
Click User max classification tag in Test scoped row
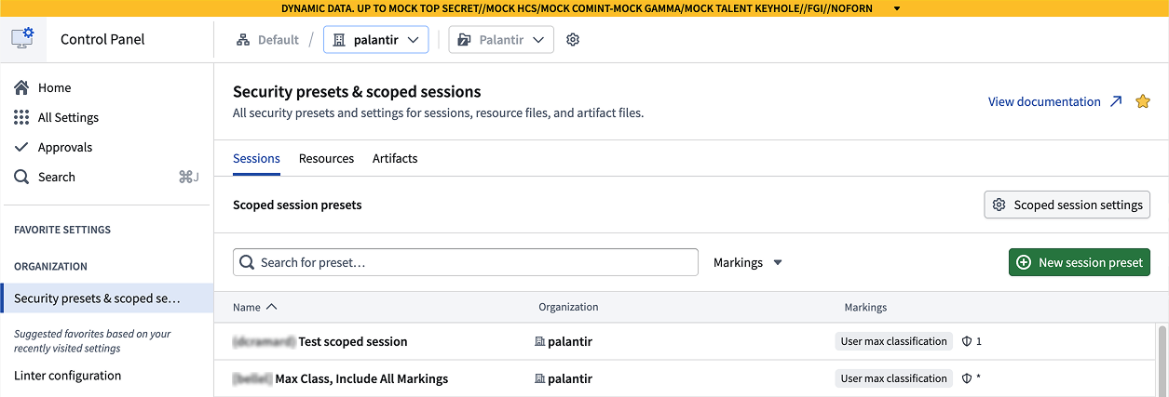(893, 341)
